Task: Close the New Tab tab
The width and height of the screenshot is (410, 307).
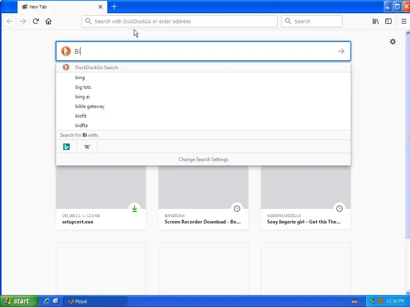Action: (100, 7)
